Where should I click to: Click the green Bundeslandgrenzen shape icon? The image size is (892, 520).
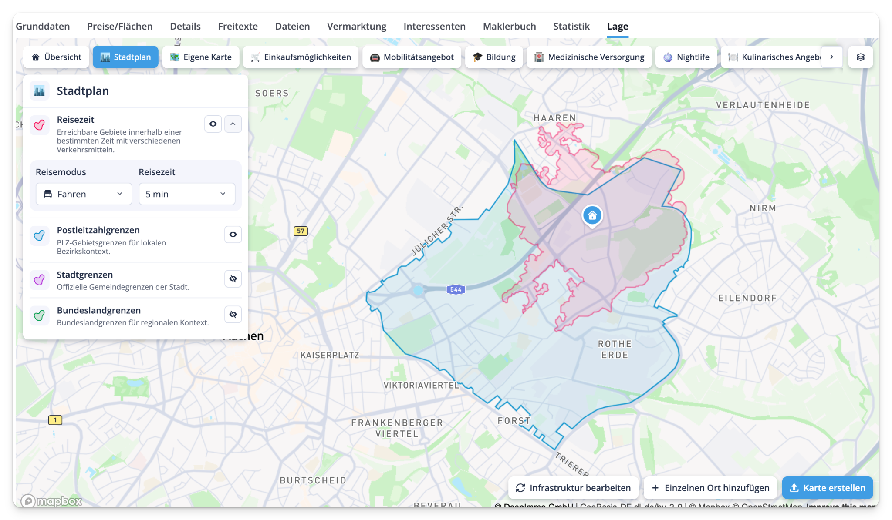[40, 315]
